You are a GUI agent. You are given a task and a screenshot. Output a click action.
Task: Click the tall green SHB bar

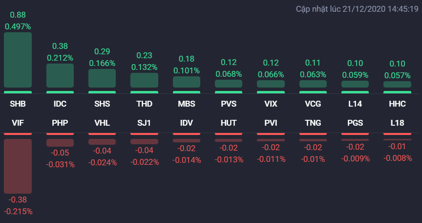tap(18, 61)
